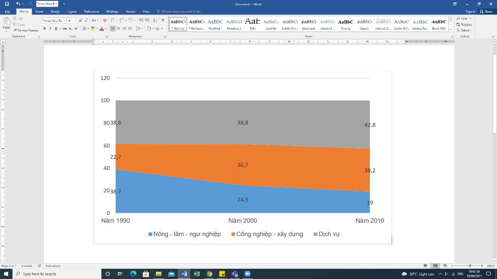The height and width of the screenshot is (279, 497).
Task: Click the Paste button
Action: 6,24
